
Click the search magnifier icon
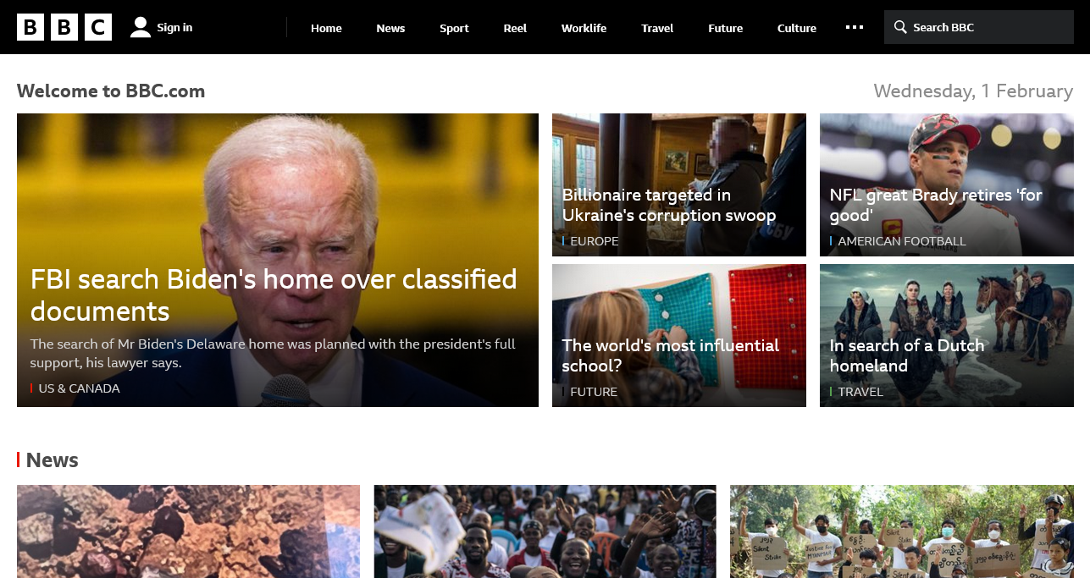pos(900,27)
